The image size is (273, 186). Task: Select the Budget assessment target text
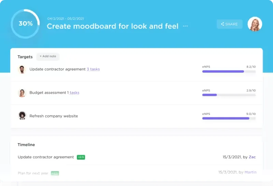[48, 93]
